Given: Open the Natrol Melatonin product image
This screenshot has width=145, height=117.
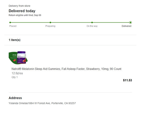Looking at the screenshot, I should [18, 58].
